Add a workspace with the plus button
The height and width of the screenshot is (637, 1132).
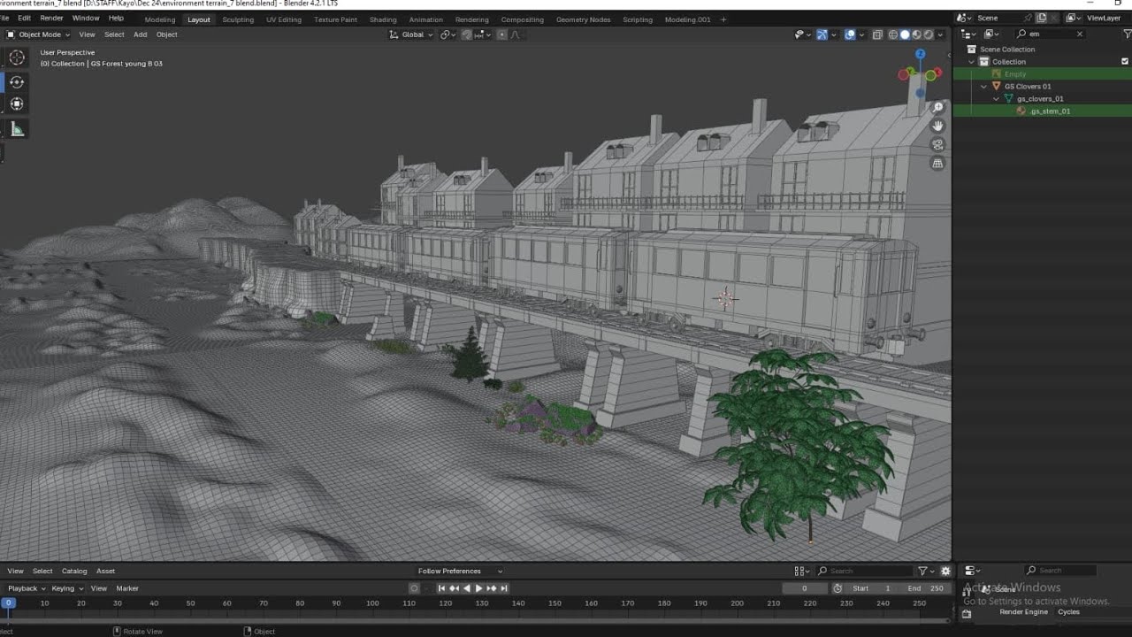(x=723, y=19)
